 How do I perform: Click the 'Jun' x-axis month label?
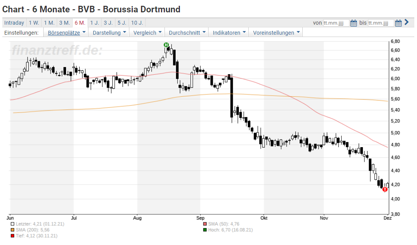(10, 218)
